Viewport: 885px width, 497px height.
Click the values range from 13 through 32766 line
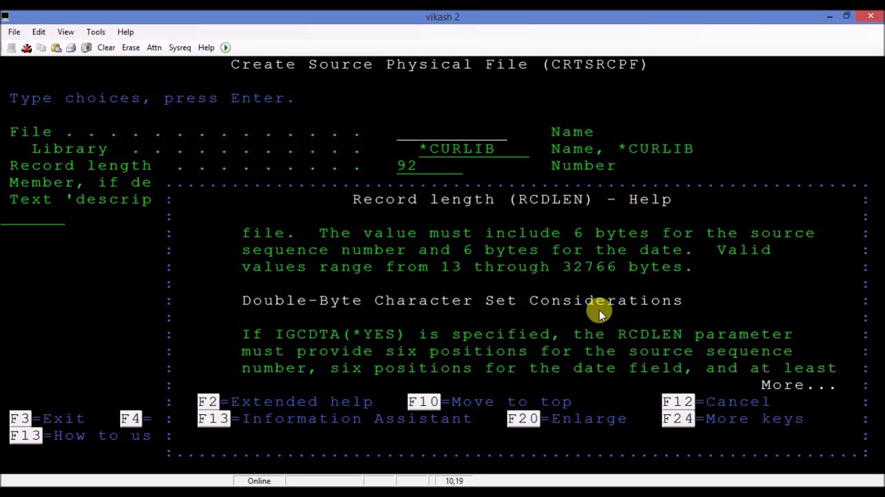point(468,267)
